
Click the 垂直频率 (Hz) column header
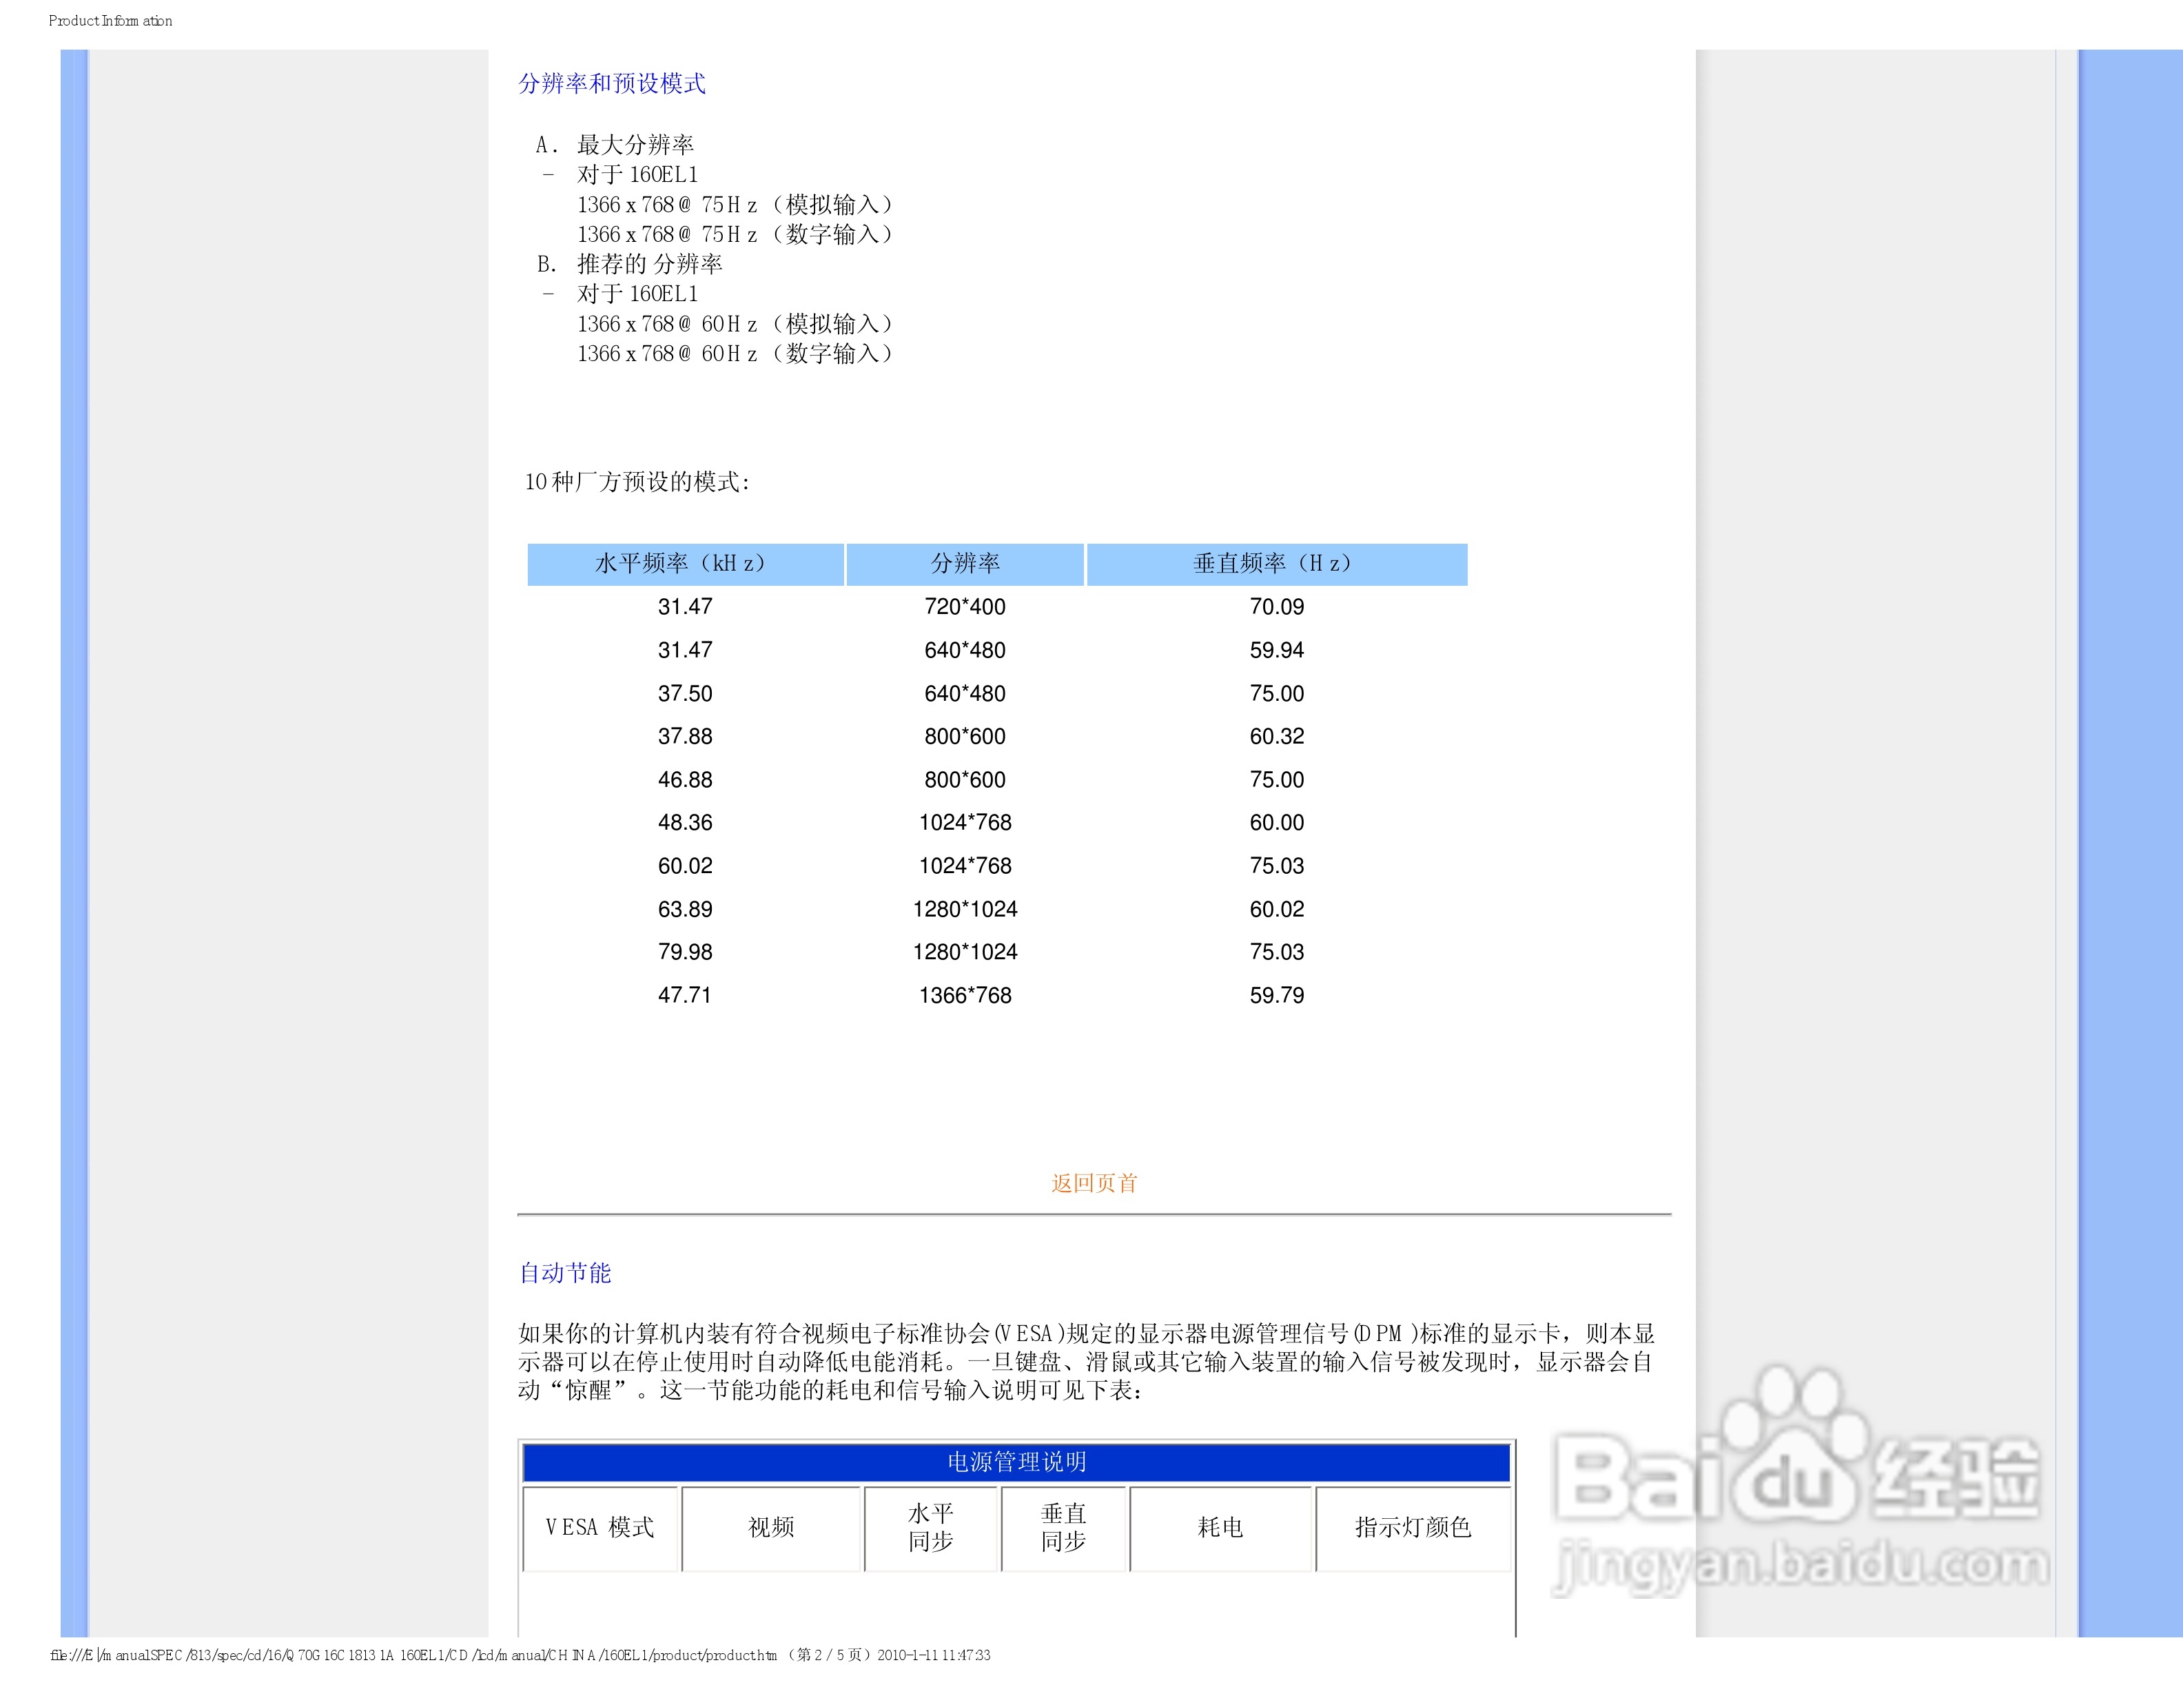1276,564
